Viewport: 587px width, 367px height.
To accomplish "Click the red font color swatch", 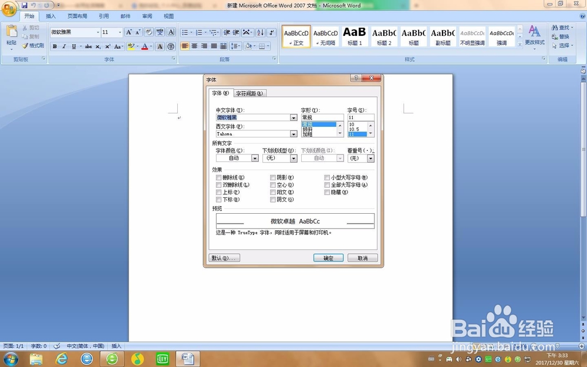I will pyautogui.click(x=144, y=49).
